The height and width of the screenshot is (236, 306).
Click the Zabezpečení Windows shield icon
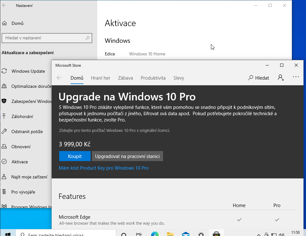click(x=4, y=101)
